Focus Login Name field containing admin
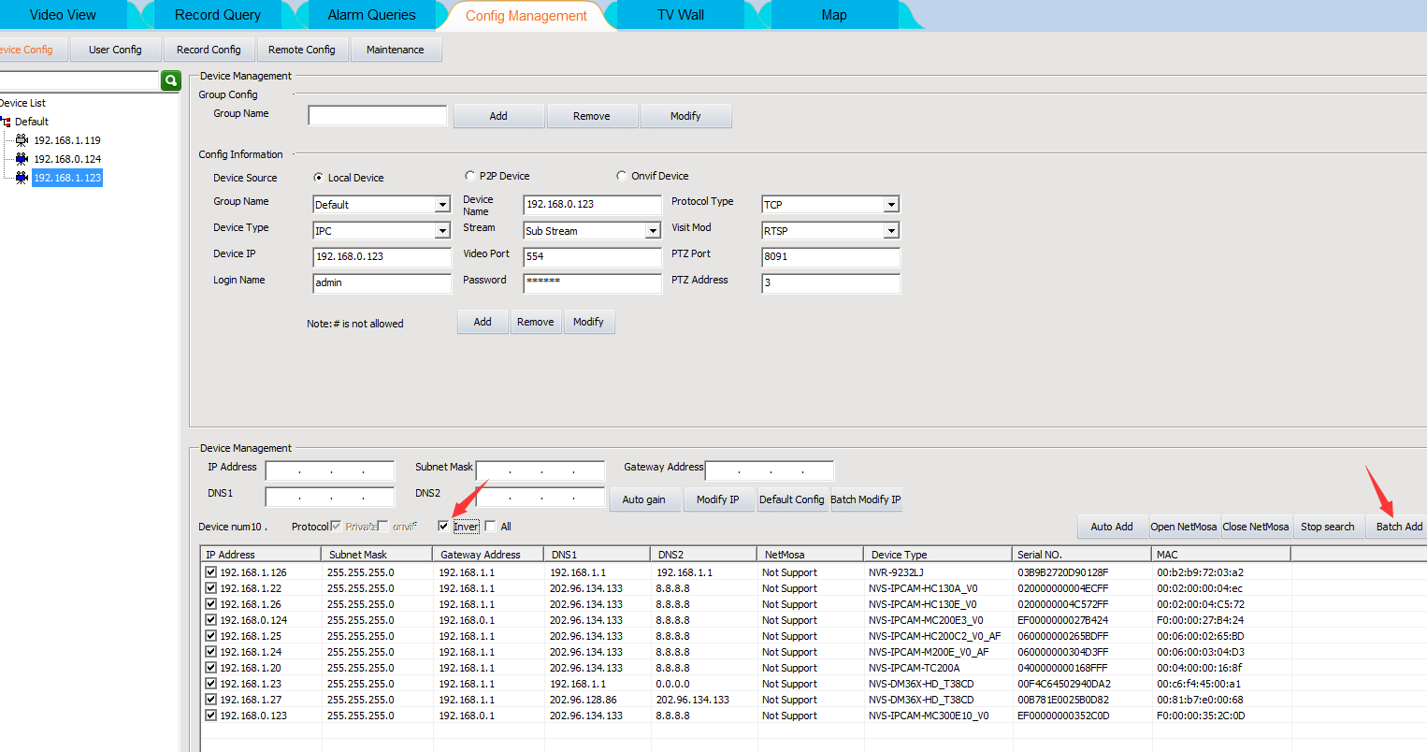This screenshot has height=752, width=1427. [x=382, y=282]
